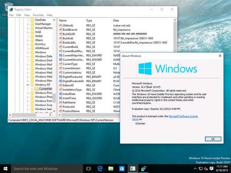This screenshot has height=173, width=231.
Task: Select the PathName value icon
Action: [60, 102]
